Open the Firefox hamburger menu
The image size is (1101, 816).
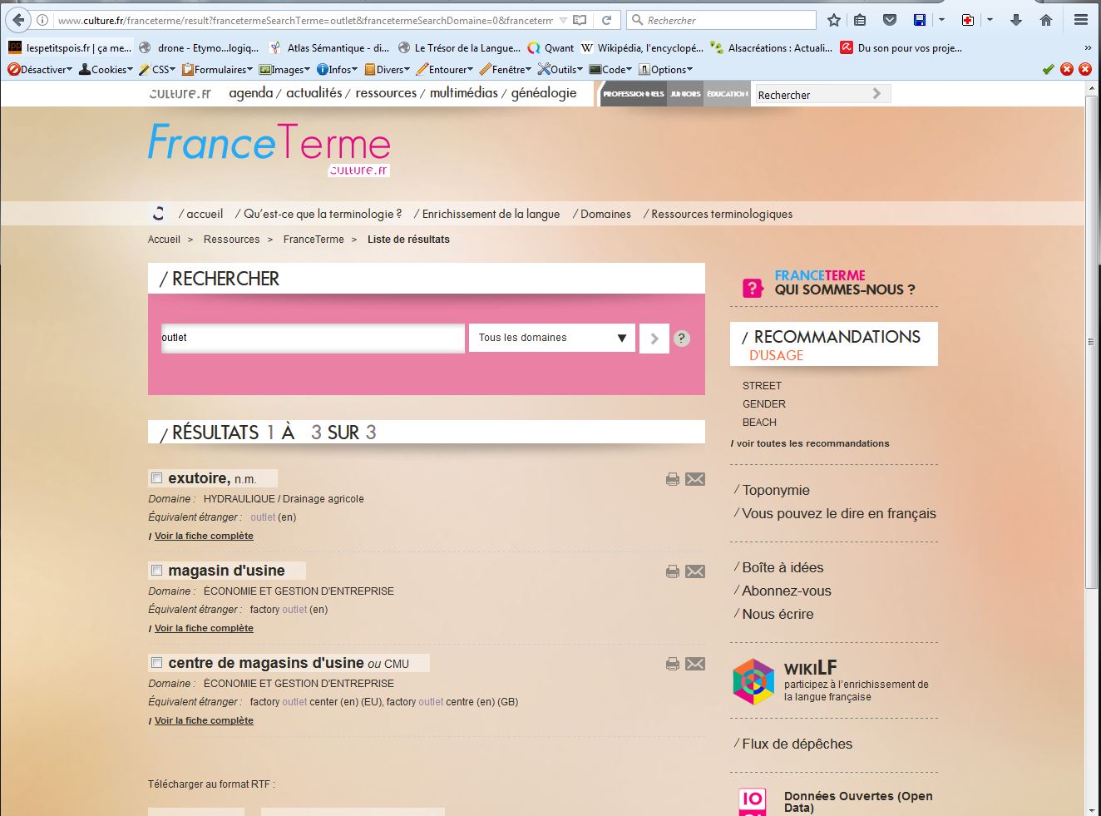(1080, 20)
